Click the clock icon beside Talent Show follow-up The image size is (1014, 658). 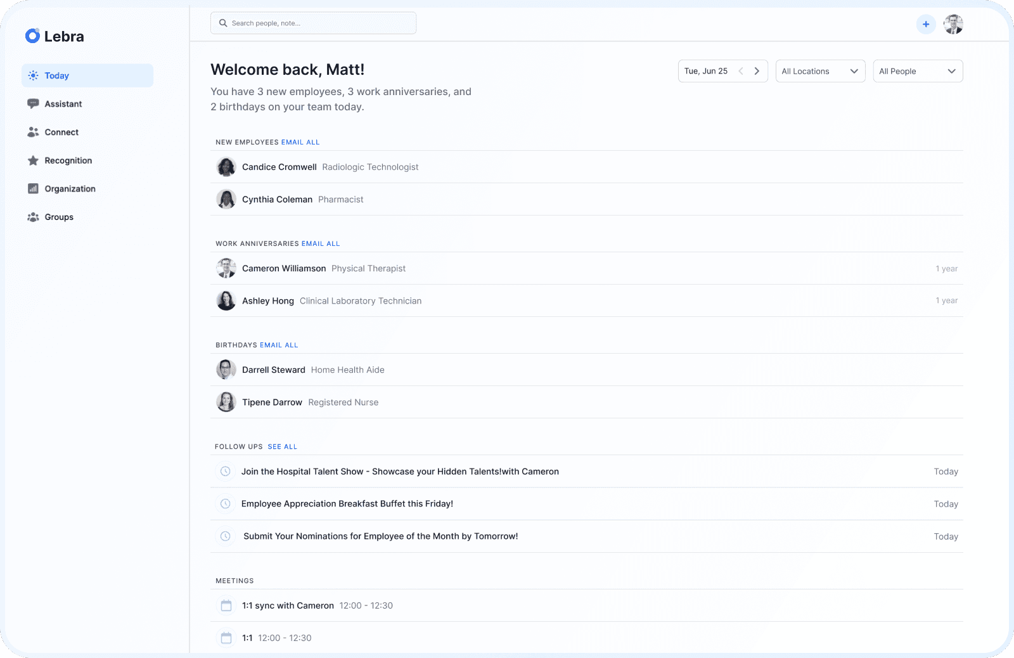click(x=225, y=472)
